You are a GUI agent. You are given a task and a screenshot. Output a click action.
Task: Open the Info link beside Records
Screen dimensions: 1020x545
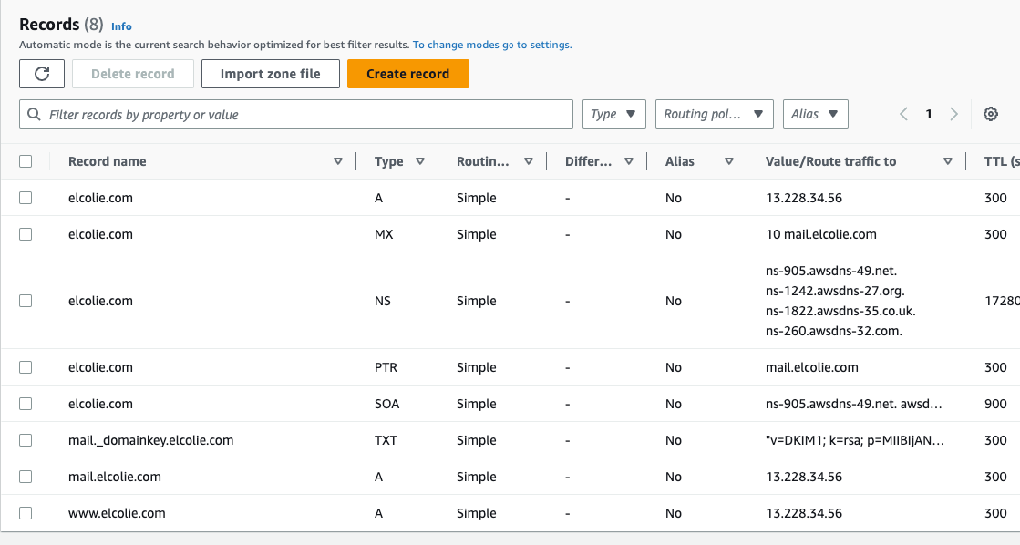click(x=121, y=26)
